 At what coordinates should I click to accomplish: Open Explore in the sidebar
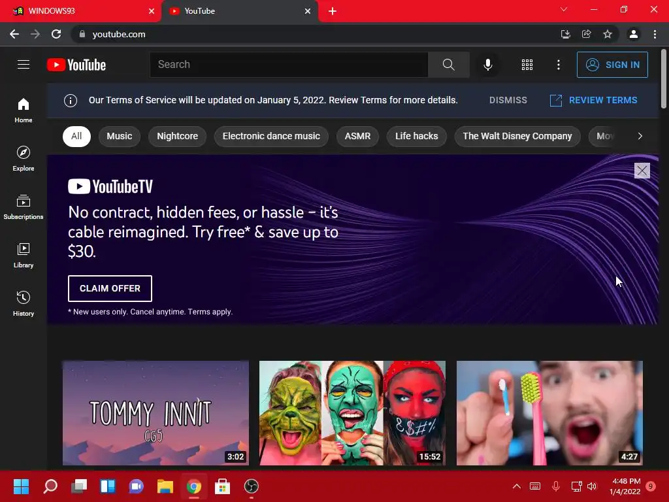24,158
